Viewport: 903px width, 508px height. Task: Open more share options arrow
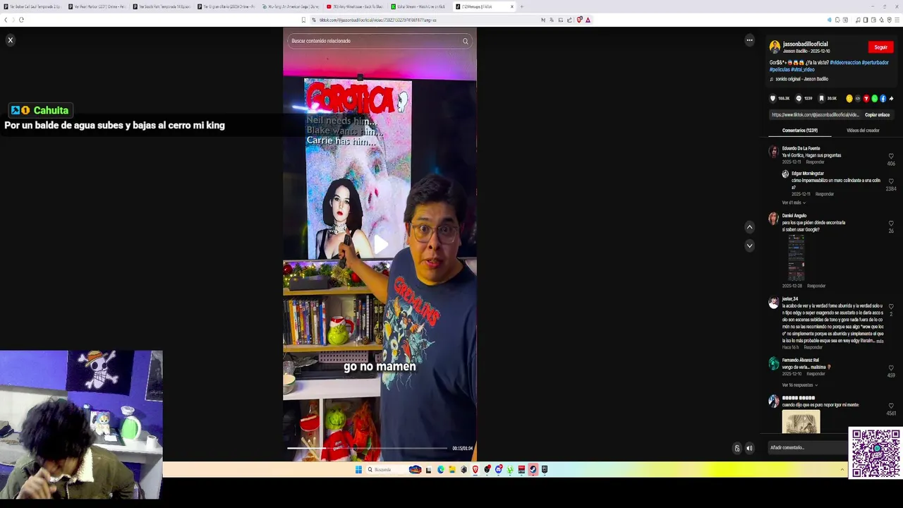pyautogui.click(x=891, y=99)
